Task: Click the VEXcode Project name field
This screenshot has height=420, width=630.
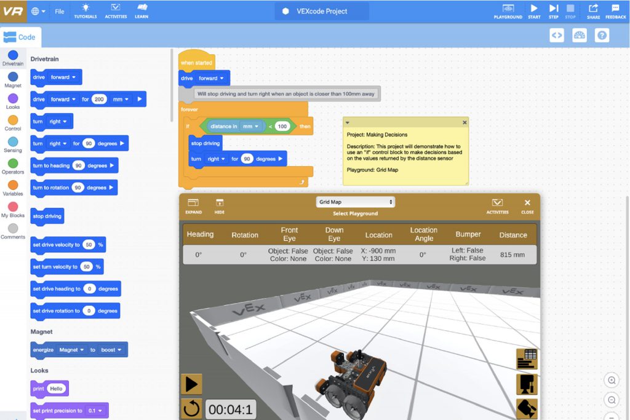Action: pyautogui.click(x=322, y=11)
